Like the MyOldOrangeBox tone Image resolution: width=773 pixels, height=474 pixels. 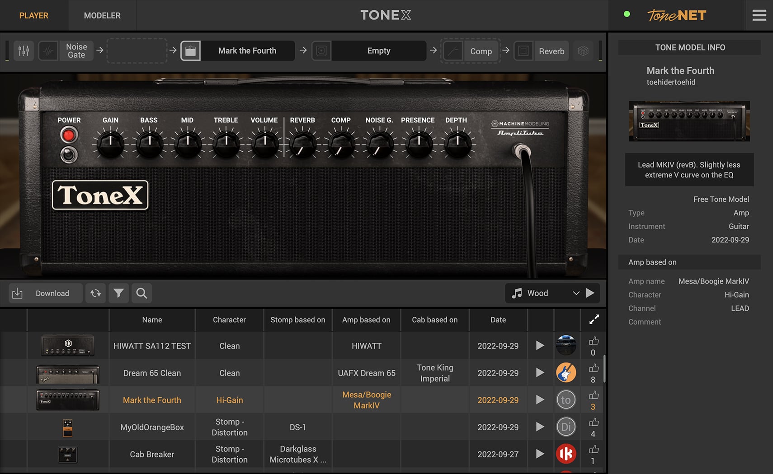[594, 423]
